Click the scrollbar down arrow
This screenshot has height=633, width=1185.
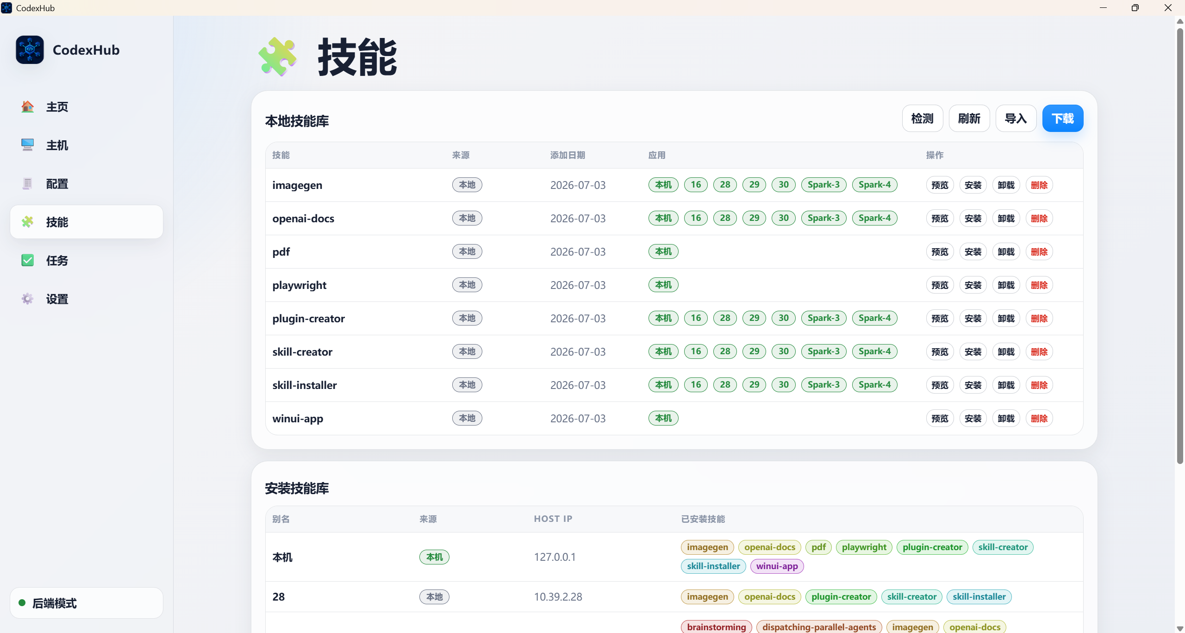(1180, 628)
